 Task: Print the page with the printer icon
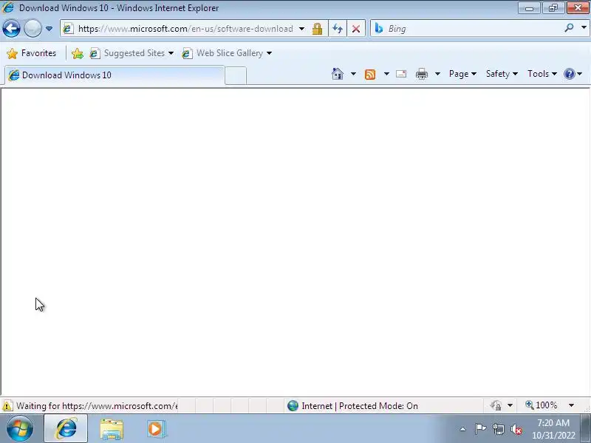(421, 74)
